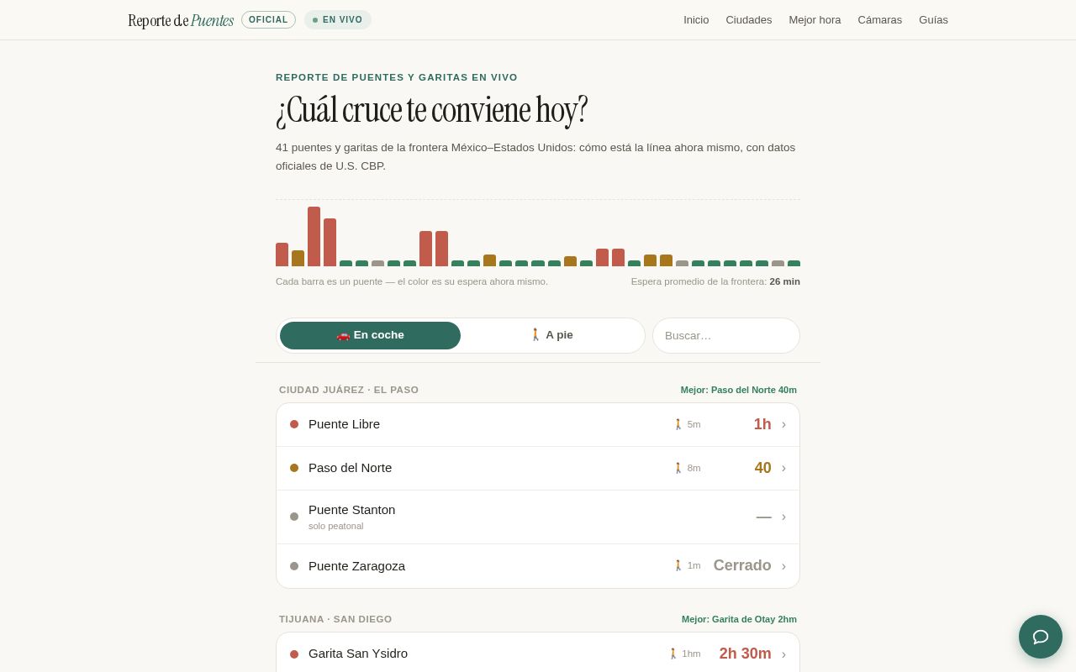Viewport: 1076px width, 672px height.
Task: Click the Puente Libre name
Action: tap(344, 424)
